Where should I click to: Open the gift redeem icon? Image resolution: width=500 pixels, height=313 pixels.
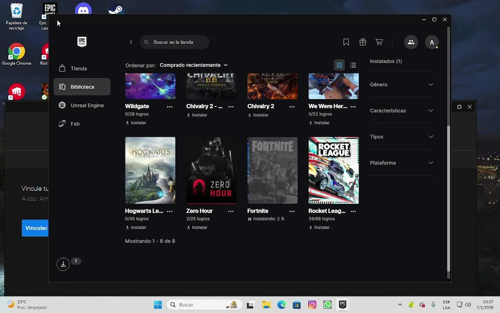pos(362,42)
